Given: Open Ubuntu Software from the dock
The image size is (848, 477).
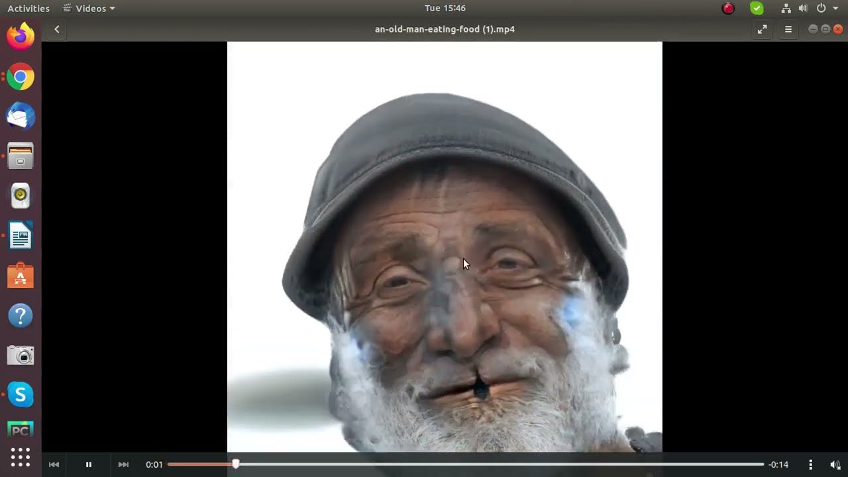Looking at the screenshot, I should coord(21,276).
